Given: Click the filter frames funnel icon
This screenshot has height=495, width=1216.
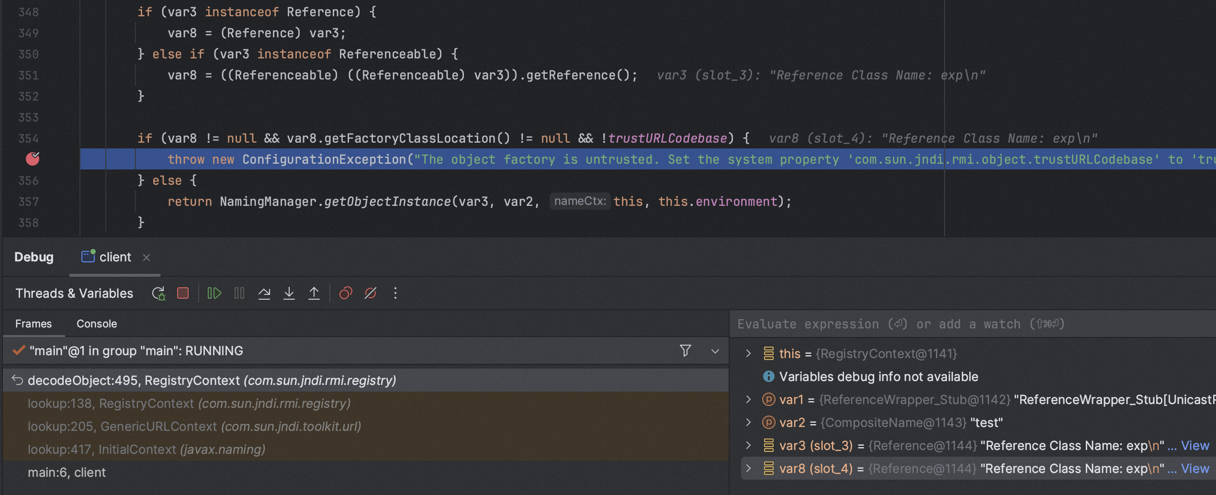Looking at the screenshot, I should [686, 351].
